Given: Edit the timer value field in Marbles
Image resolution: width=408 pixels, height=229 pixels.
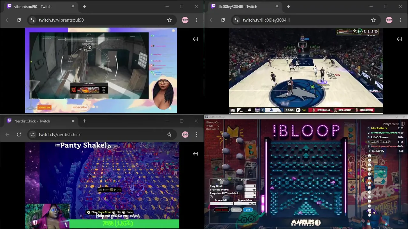Looking at the screenshot, I should [x=250, y=197].
